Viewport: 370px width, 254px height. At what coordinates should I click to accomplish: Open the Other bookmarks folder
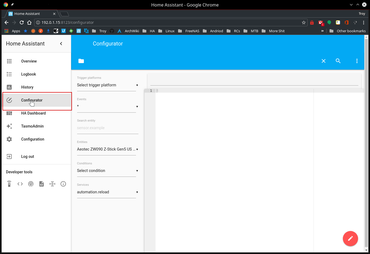(x=347, y=31)
